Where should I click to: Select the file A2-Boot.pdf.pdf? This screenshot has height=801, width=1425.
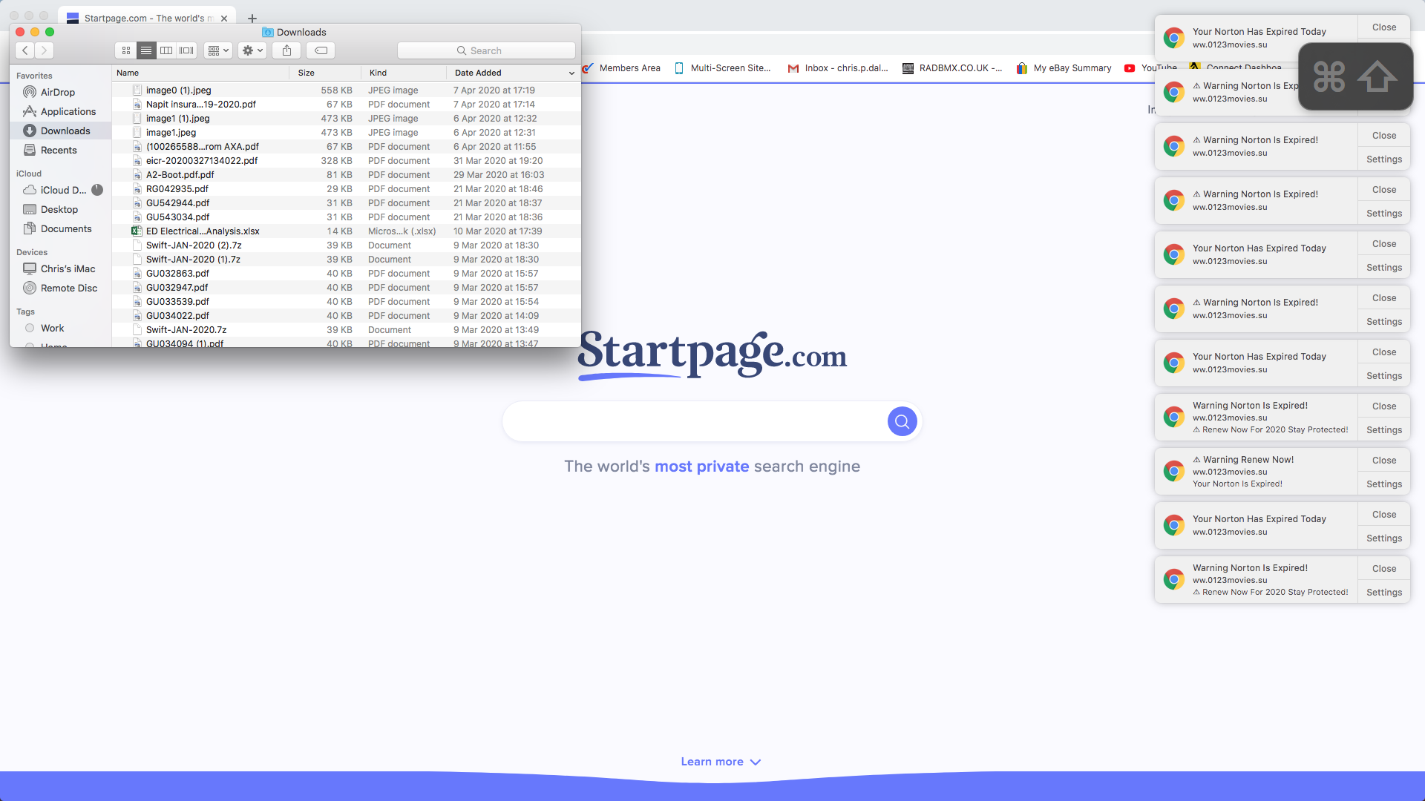[x=347, y=175]
